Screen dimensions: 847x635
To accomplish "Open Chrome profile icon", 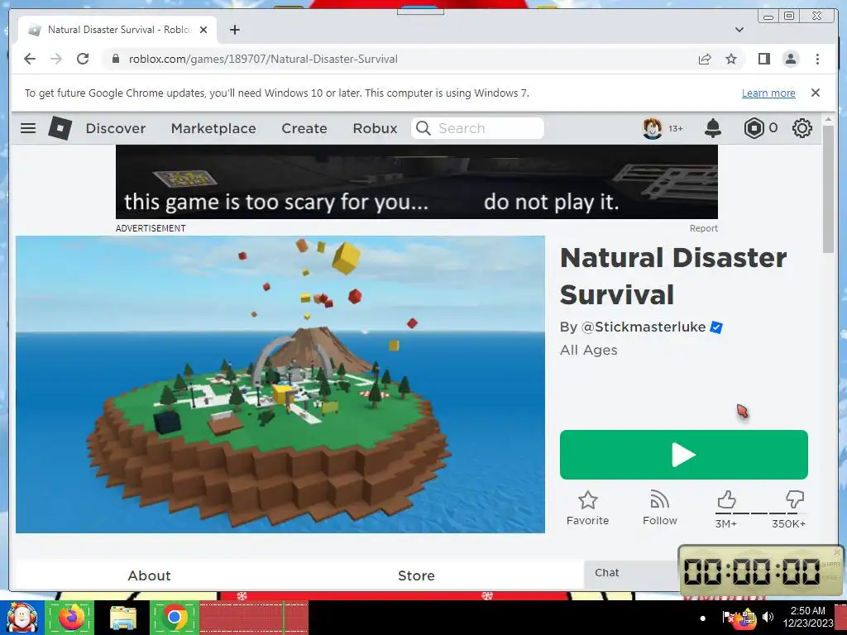I will [790, 59].
